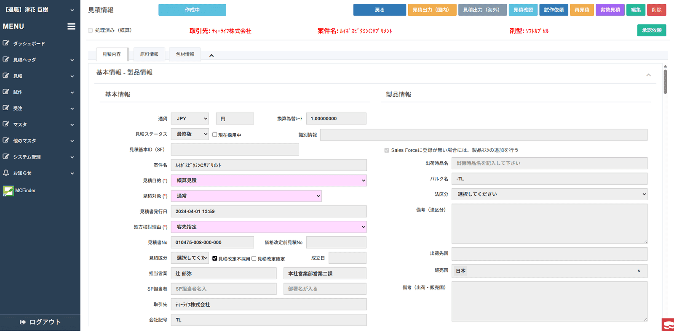Click the 備考（法区分） text area
Viewport: 674px width, 331px height.
pos(549,224)
